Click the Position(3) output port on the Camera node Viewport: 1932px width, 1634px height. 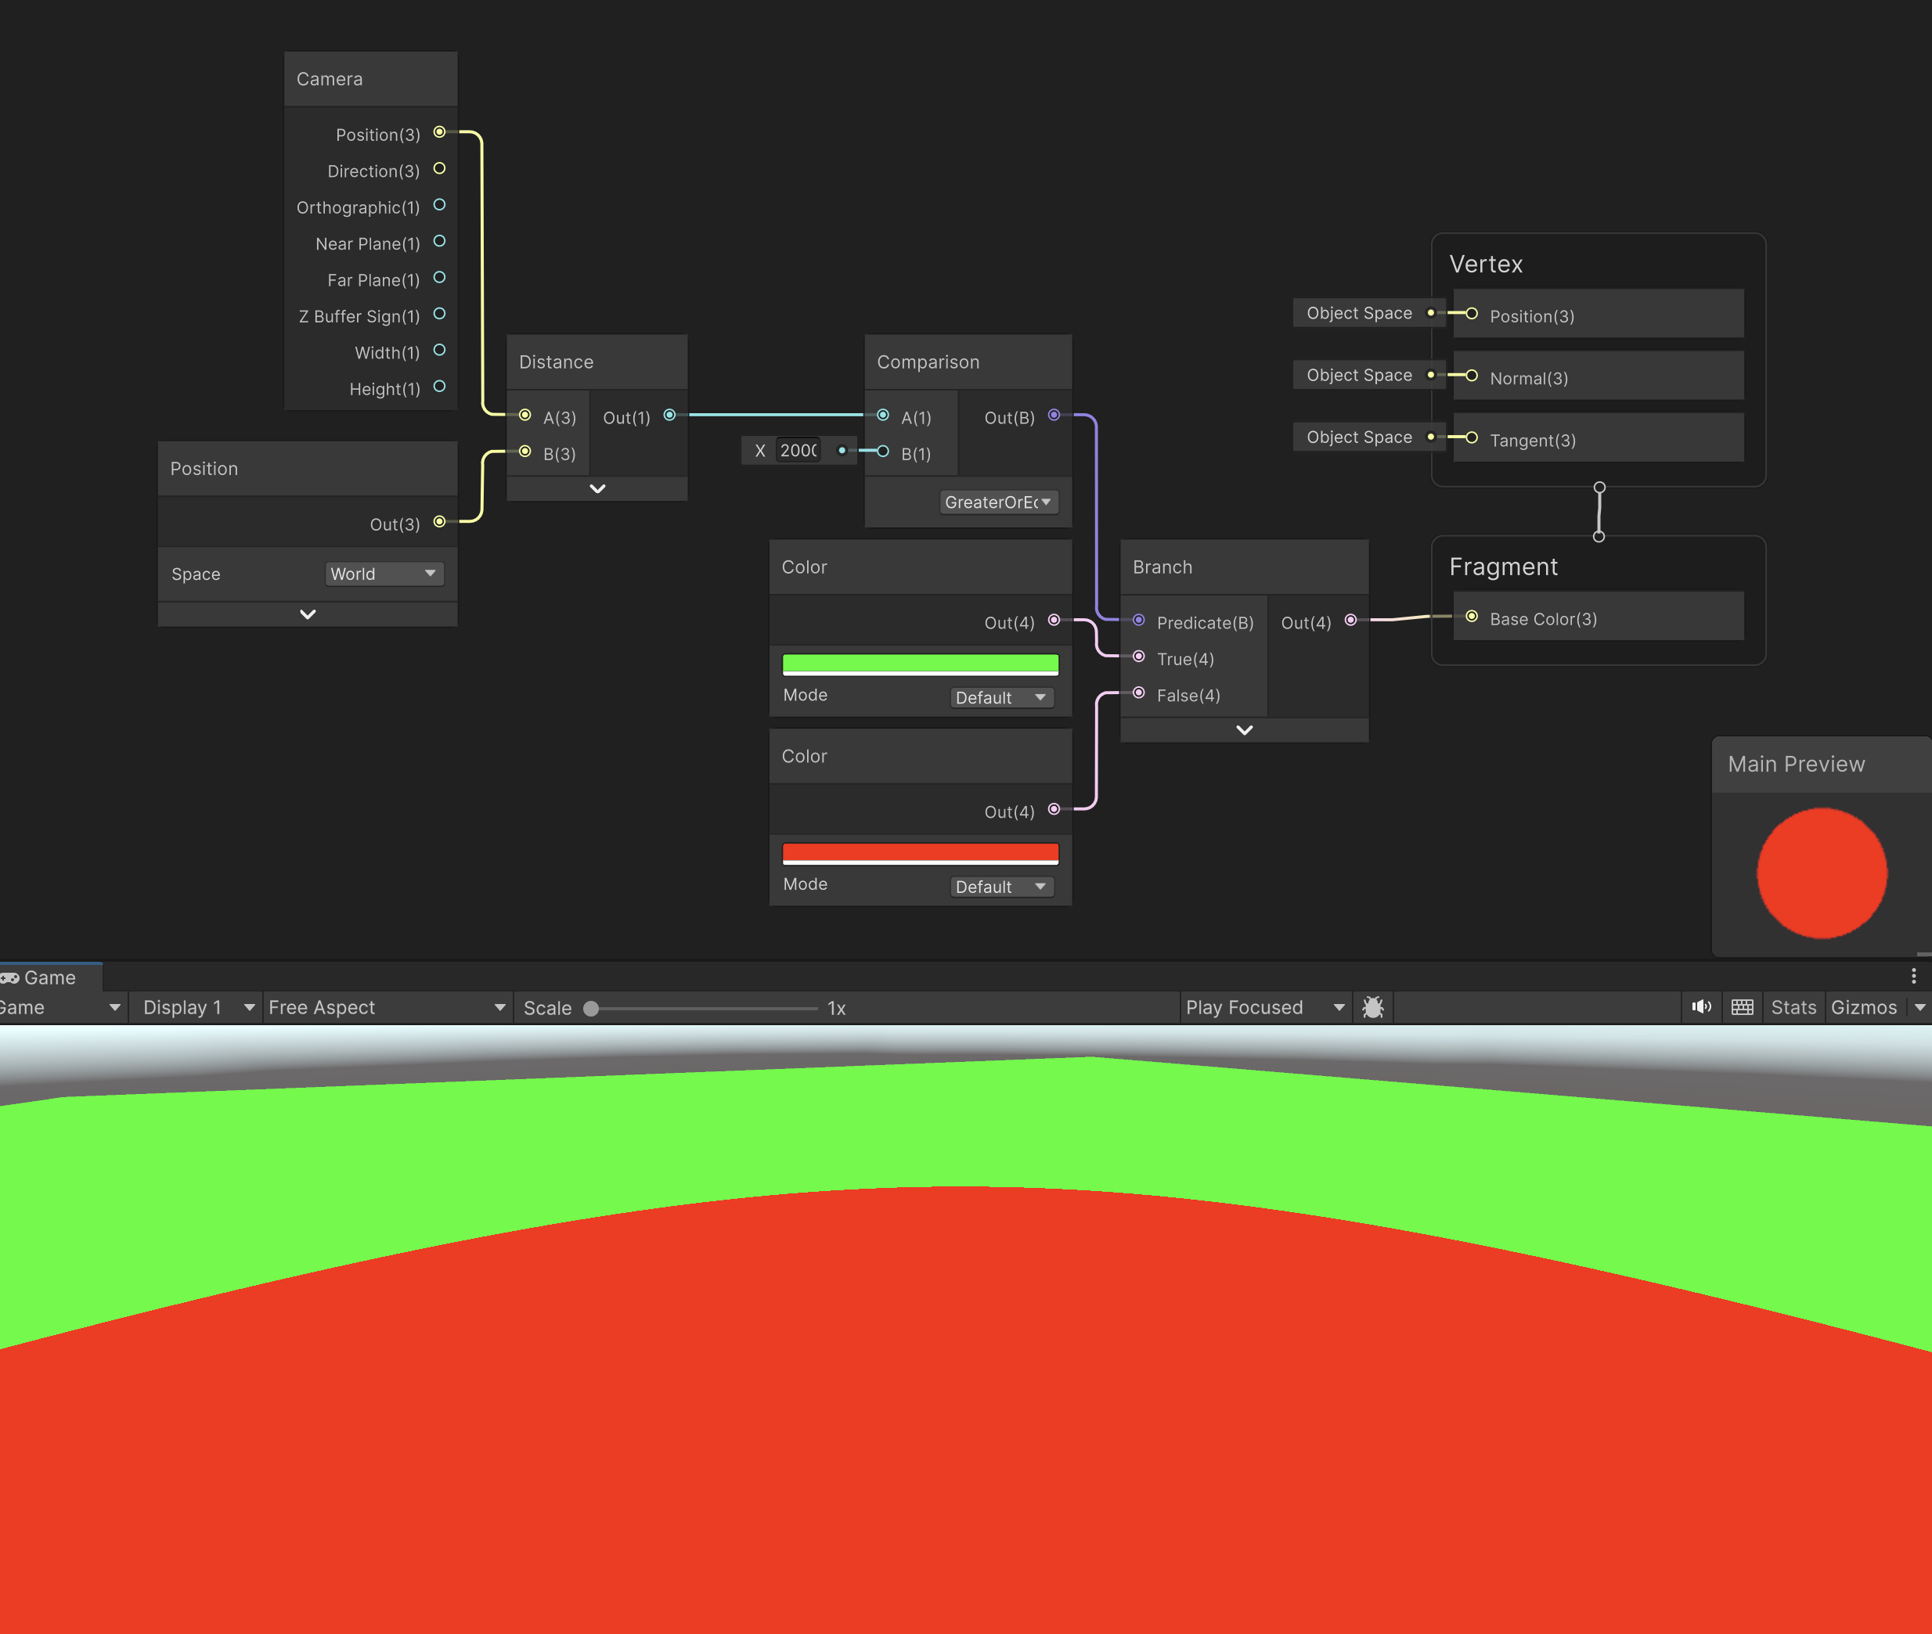(440, 131)
